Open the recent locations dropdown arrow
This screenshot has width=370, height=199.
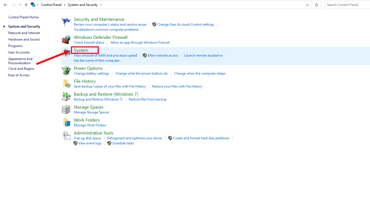click(x=20, y=5)
